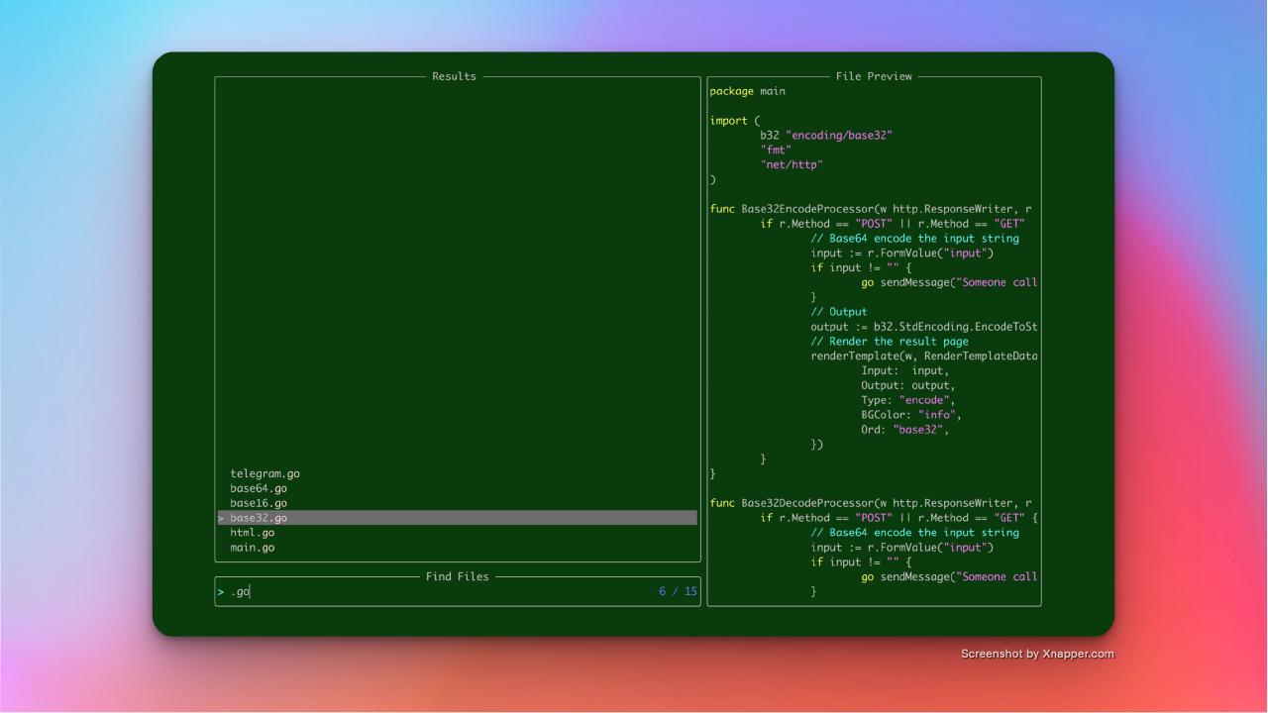Screen dimensions: 1268x713
Task: Click the File Preview panel title
Action: 874,76
